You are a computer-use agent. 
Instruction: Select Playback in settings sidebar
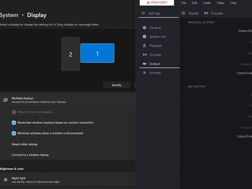[x=156, y=46]
